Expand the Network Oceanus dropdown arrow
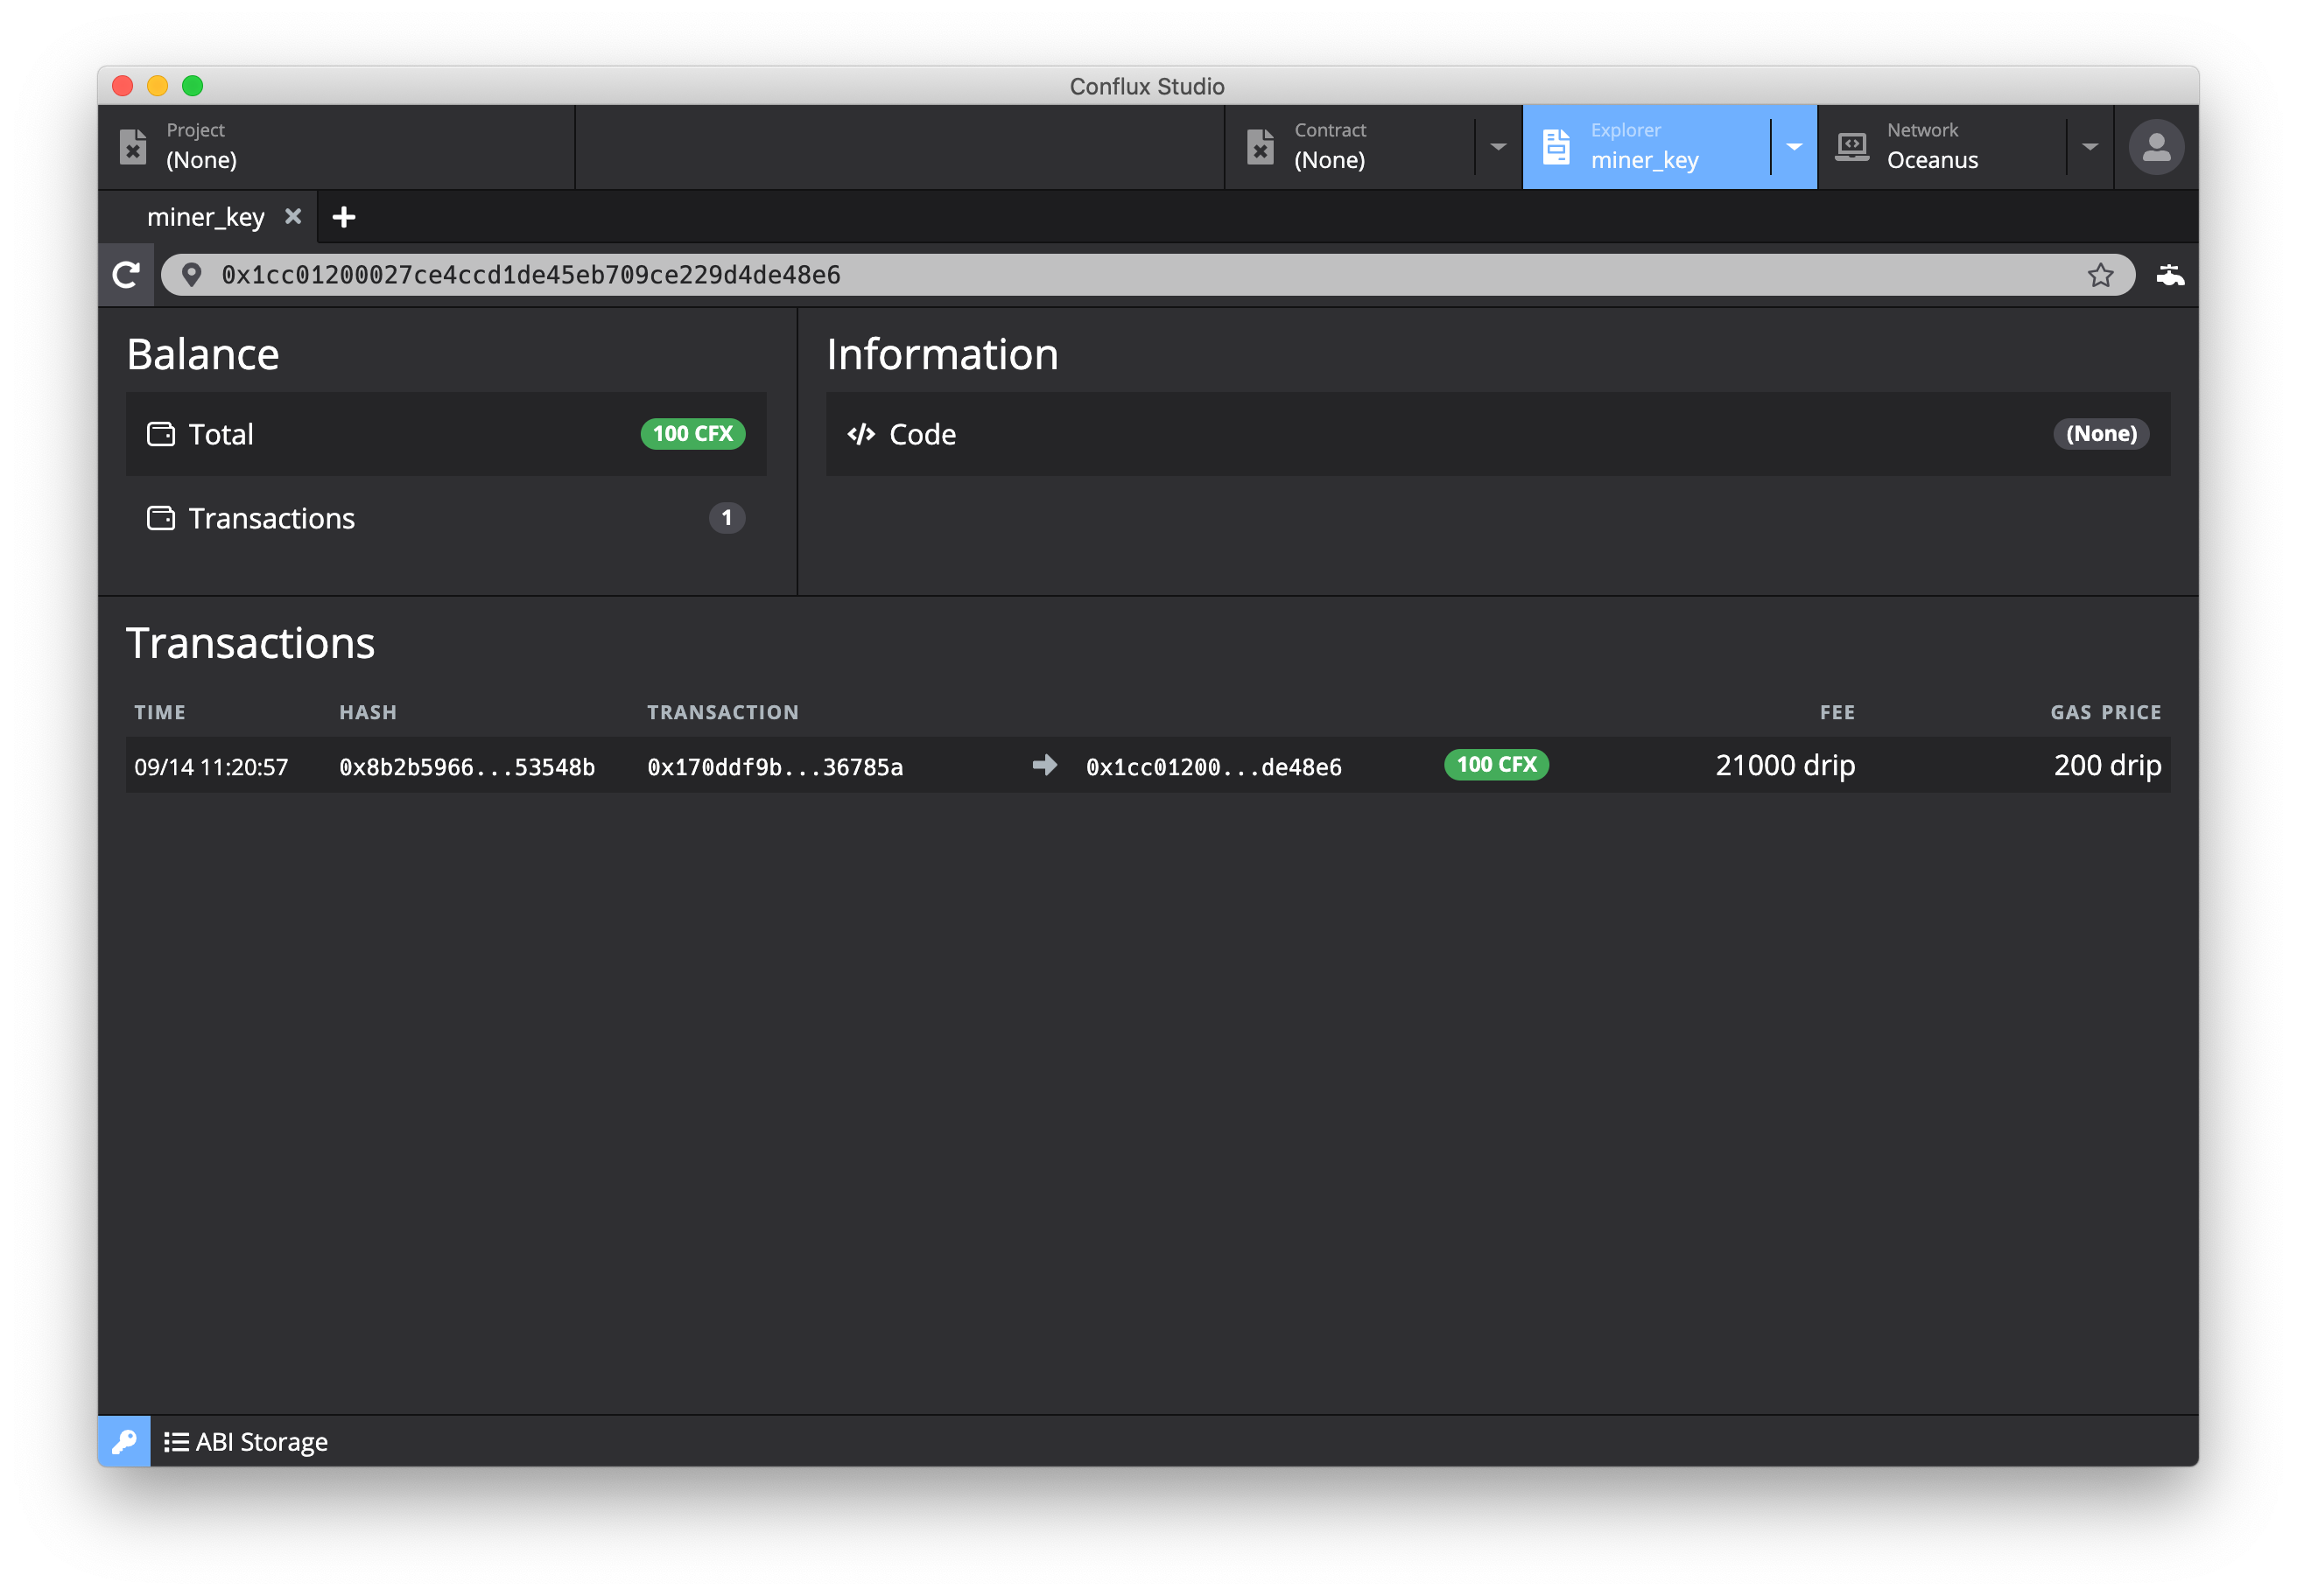 (x=2090, y=147)
